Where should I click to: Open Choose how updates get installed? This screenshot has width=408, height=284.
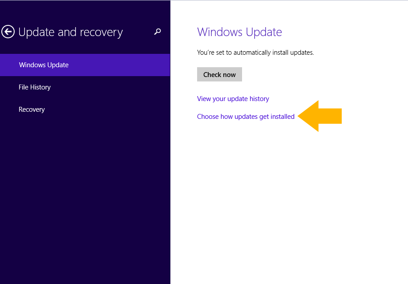pyautogui.click(x=246, y=117)
